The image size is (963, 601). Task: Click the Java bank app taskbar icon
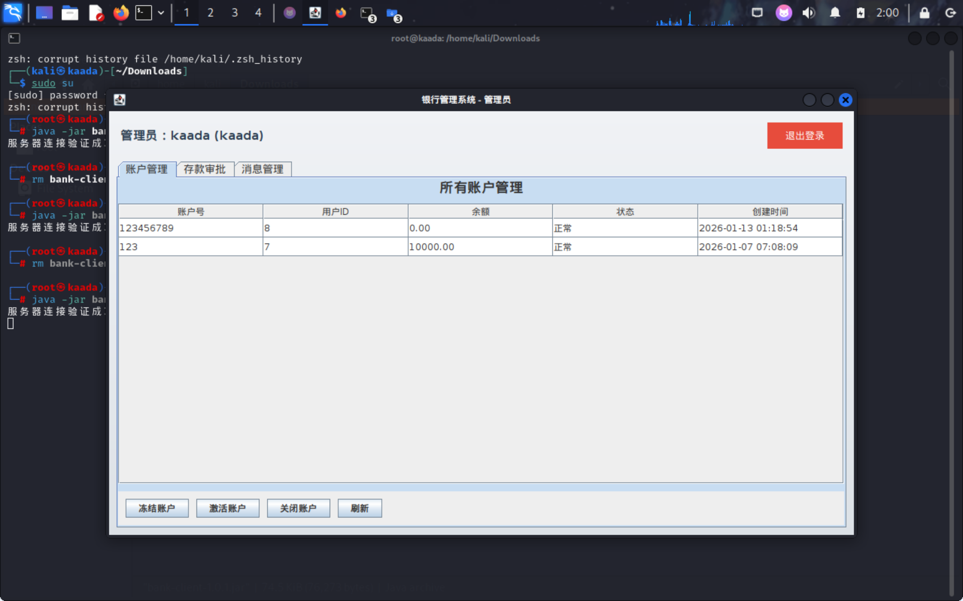(x=315, y=12)
